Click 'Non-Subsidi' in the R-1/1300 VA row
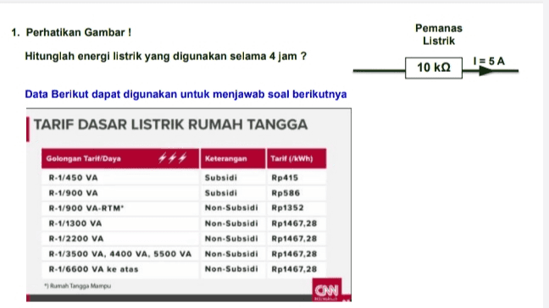The width and height of the screenshot is (549, 308). pos(231,223)
